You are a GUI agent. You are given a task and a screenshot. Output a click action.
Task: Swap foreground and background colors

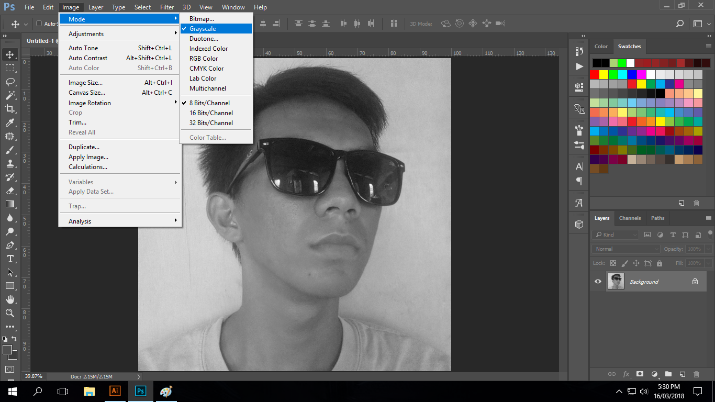14,339
